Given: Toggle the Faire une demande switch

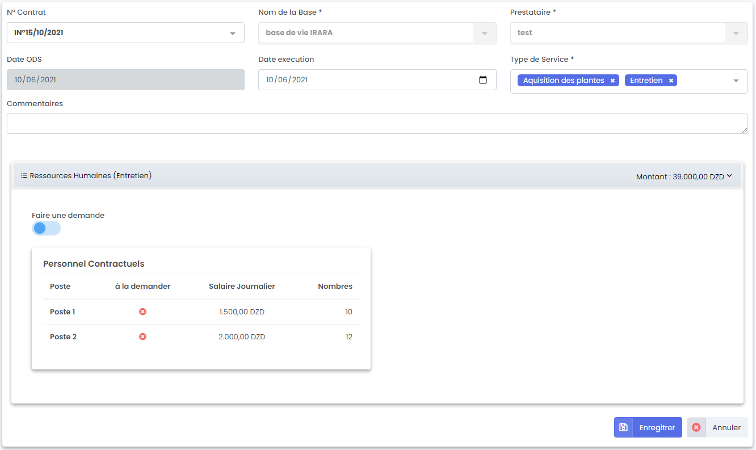Looking at the screenshot, I should coord(46,228).
